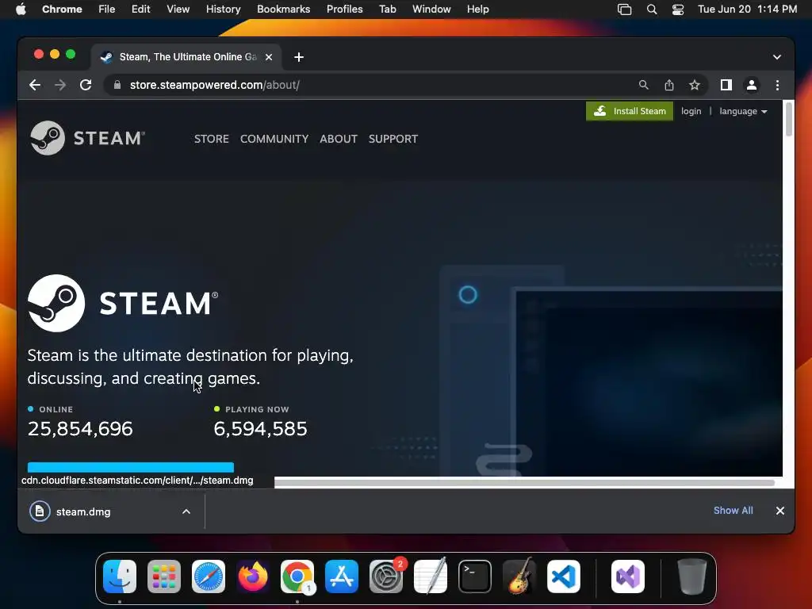Launch Safari from the Dock
The height and width of the screenshot is (609, 812).
pyautogui.click(x=209, y=576)
